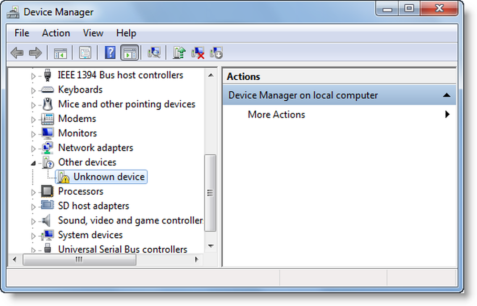Screen dimensions: 477x306
Task: Open the Help icon in the toolbar
Action: (x=110, y=53)
